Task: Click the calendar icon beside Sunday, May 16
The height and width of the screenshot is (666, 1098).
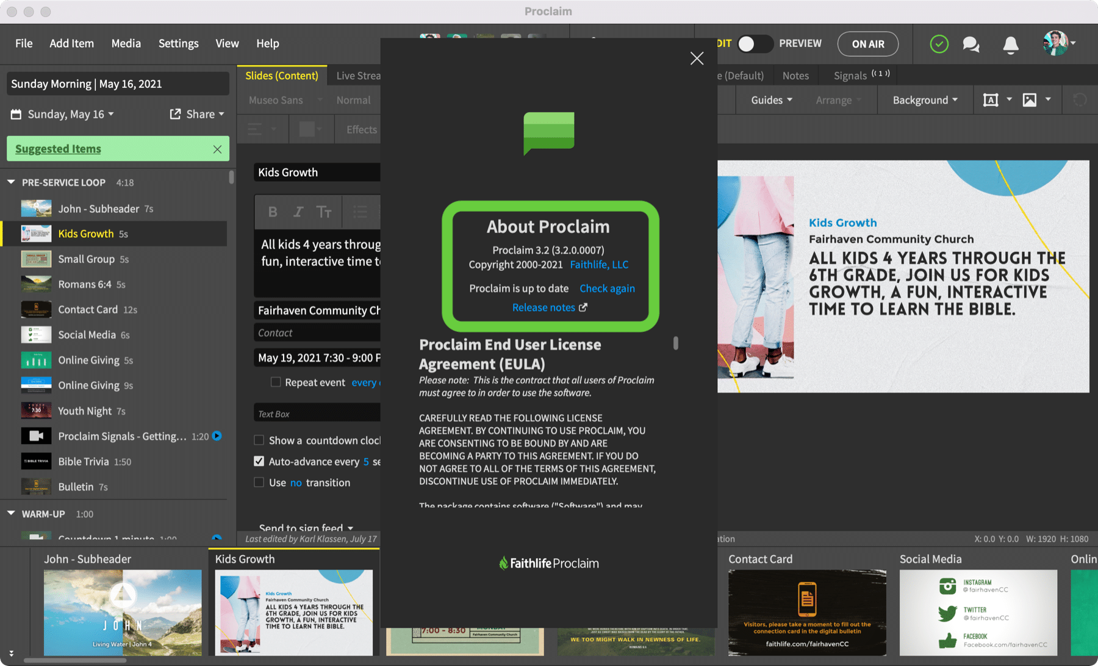Action: coord(16,114)
